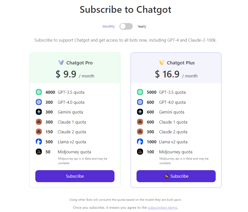The height and width of the screenshot is (212, 248).
Task: Click the Claude 1 icon in Chatgot Plus
Action: click(140, 122)
